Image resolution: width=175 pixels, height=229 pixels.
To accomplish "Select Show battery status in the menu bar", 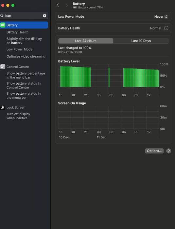I will click(x=24, y=96).
